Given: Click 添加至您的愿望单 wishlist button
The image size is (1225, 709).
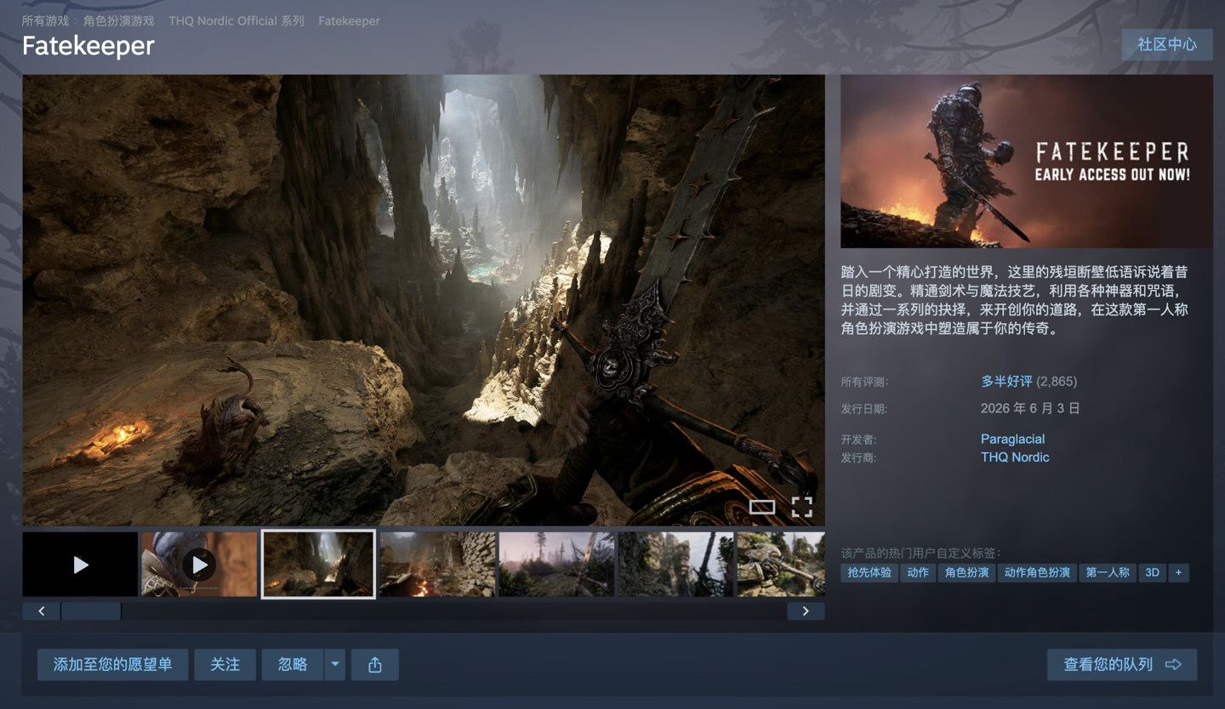Looking at the screenshot, I should point(113,665).
